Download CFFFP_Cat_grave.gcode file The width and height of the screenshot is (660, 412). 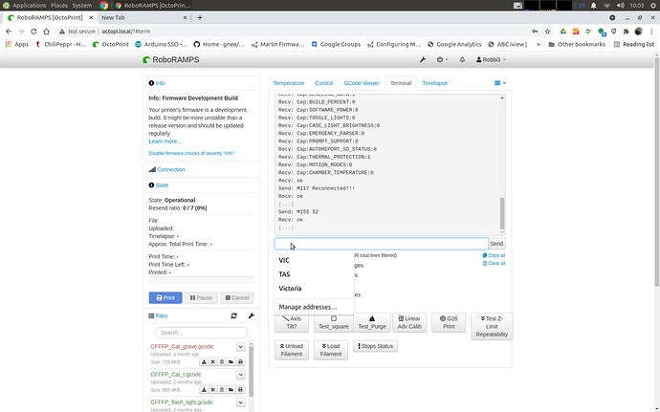tap(204, 361)
